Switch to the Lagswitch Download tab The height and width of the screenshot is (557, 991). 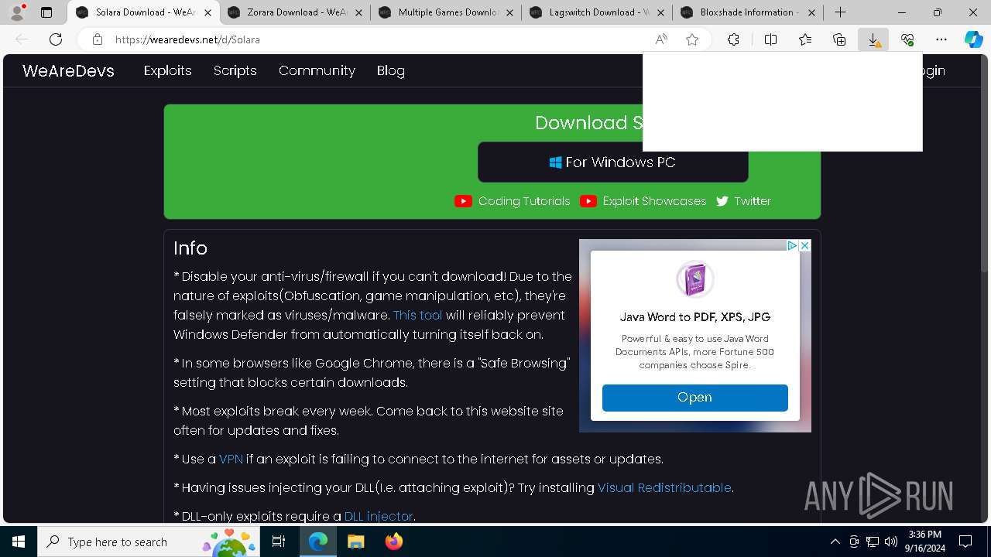597,12
